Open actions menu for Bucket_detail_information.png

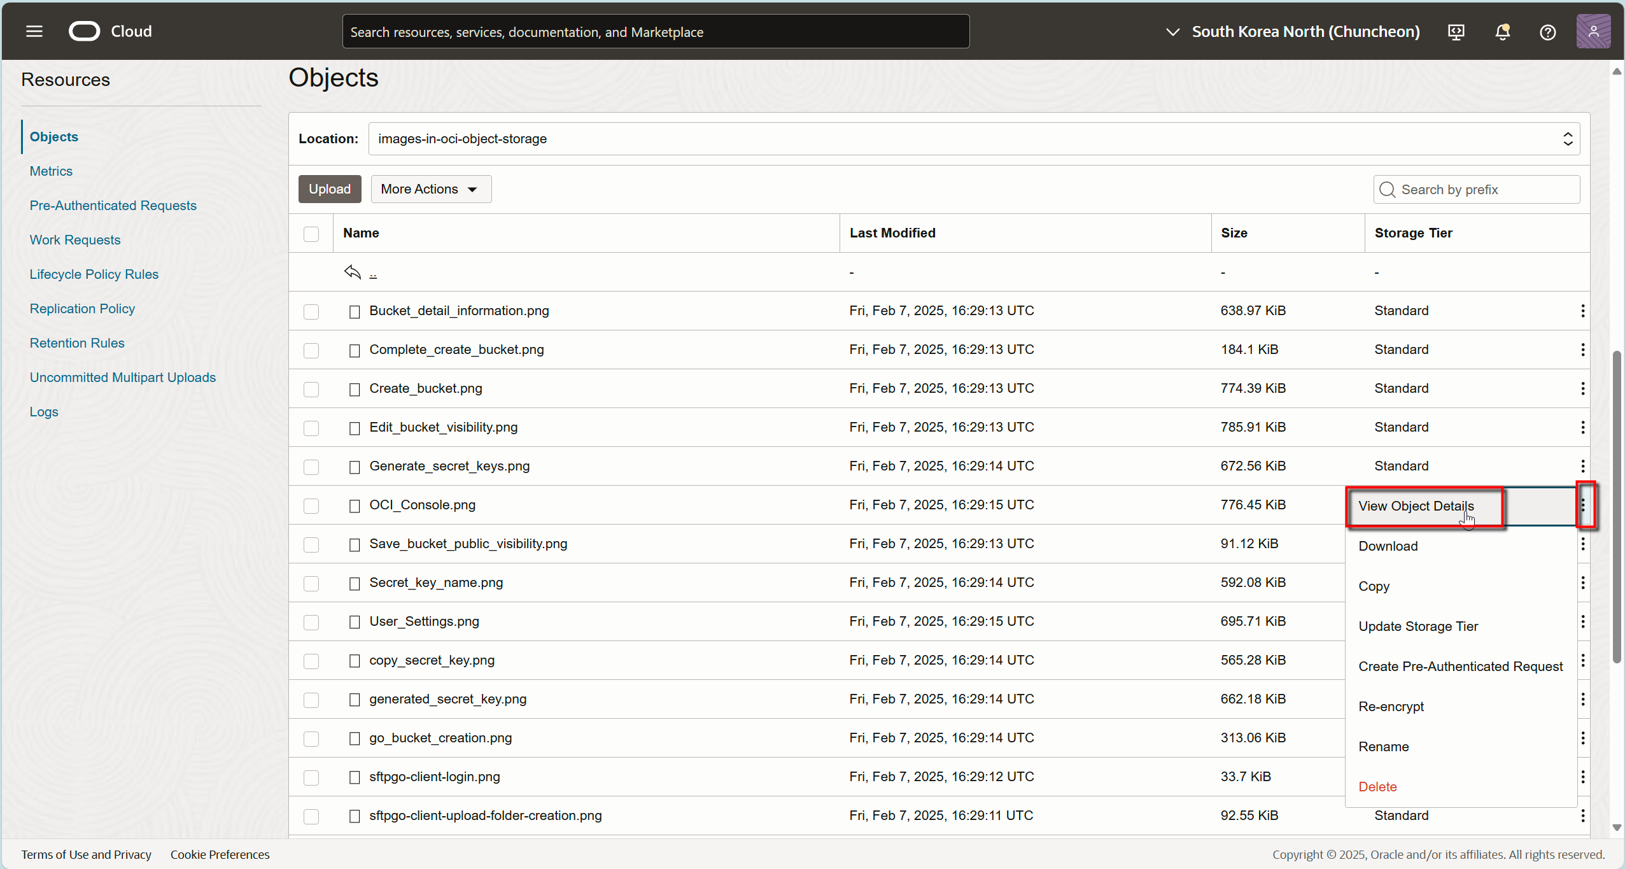coord(1582,311)
